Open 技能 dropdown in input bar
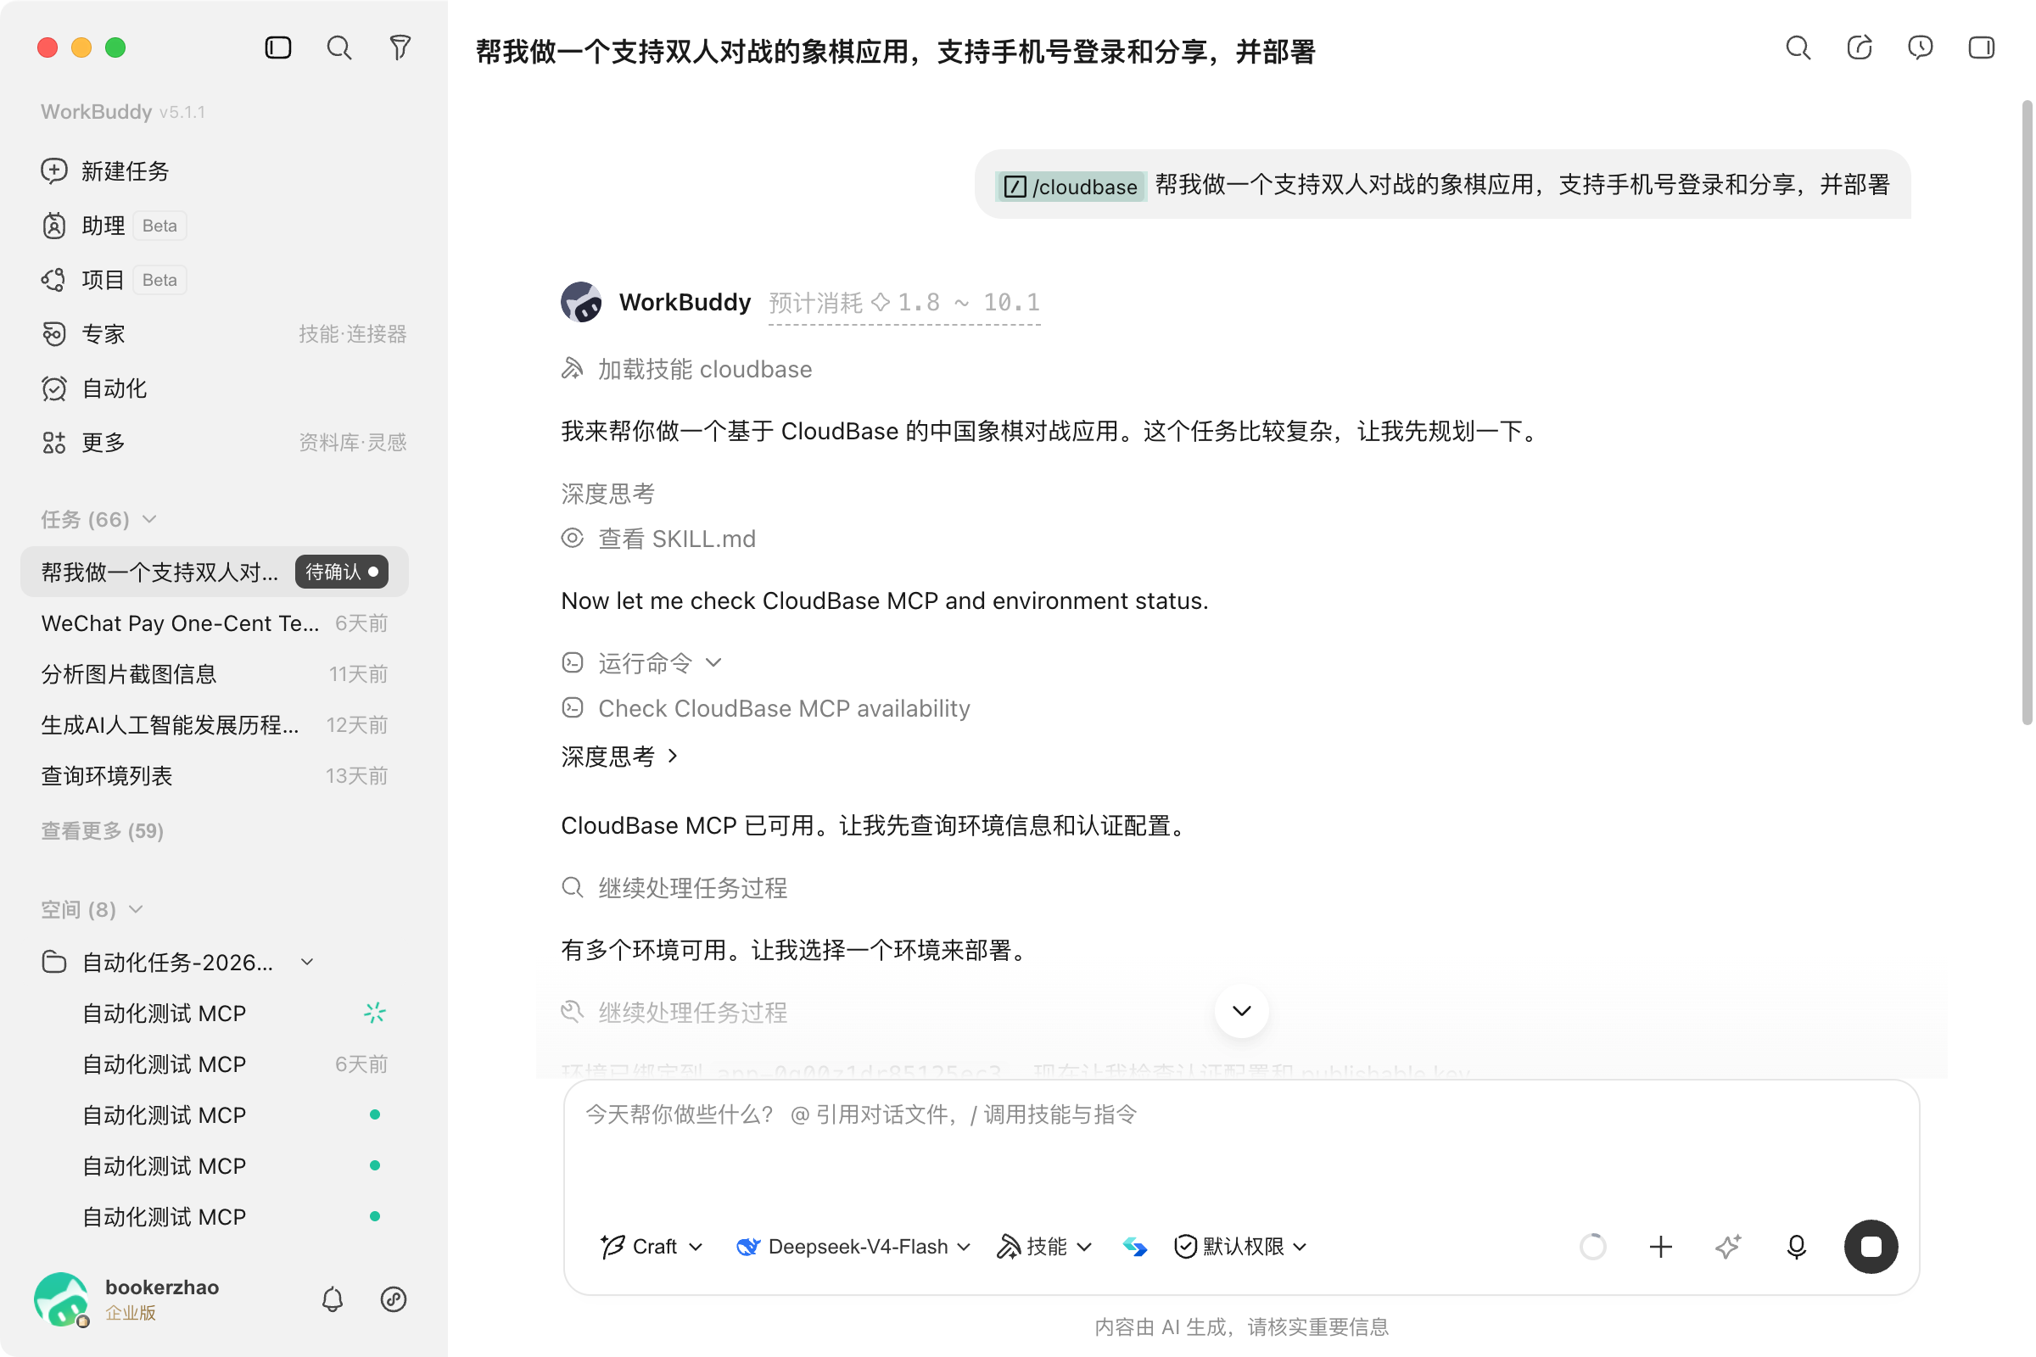The image size is (2036, 1357). [1044, 1246]
